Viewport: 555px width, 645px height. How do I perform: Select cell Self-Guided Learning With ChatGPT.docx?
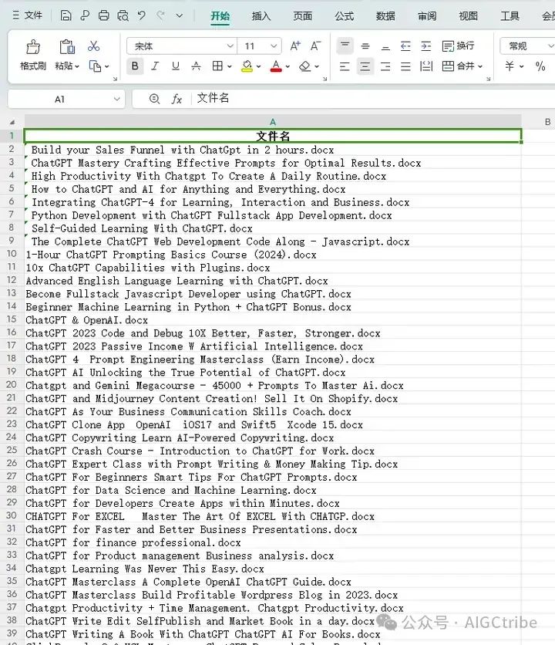click(x=273, y=228)
